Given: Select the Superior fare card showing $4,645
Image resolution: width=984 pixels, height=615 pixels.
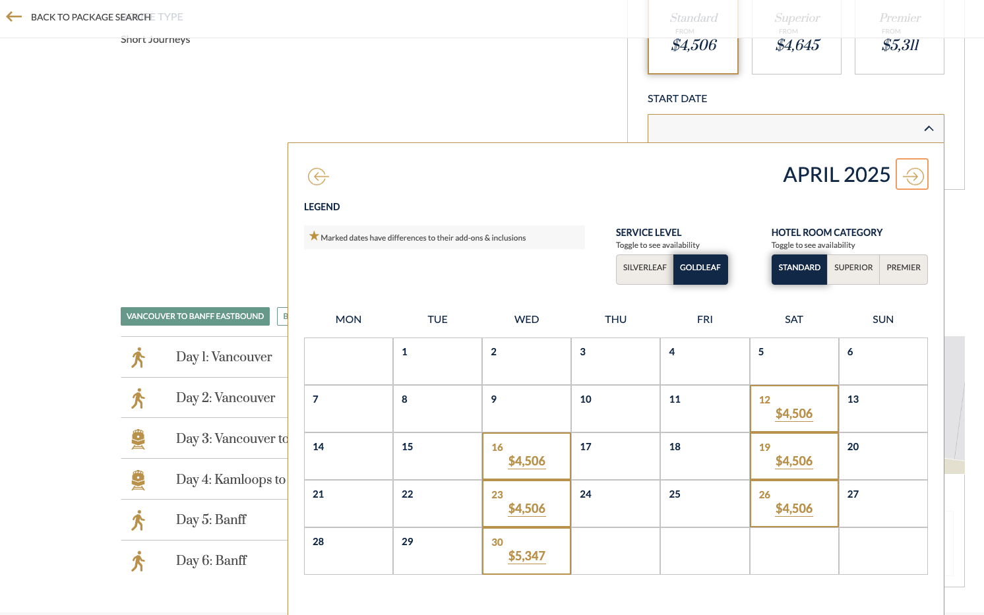Looking at the screenshot, I should pos(796,37).
